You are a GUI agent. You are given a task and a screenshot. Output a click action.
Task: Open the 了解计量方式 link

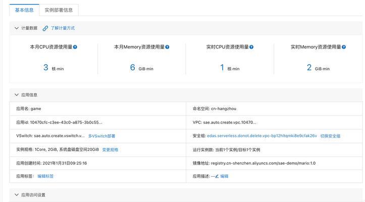pyautogui.click(x=63, y=28)
